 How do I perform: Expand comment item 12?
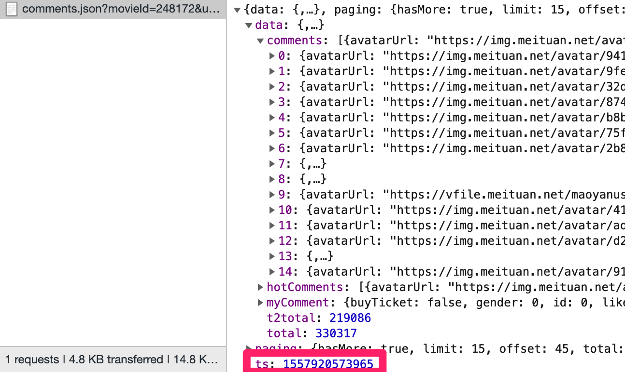[272, 241]
